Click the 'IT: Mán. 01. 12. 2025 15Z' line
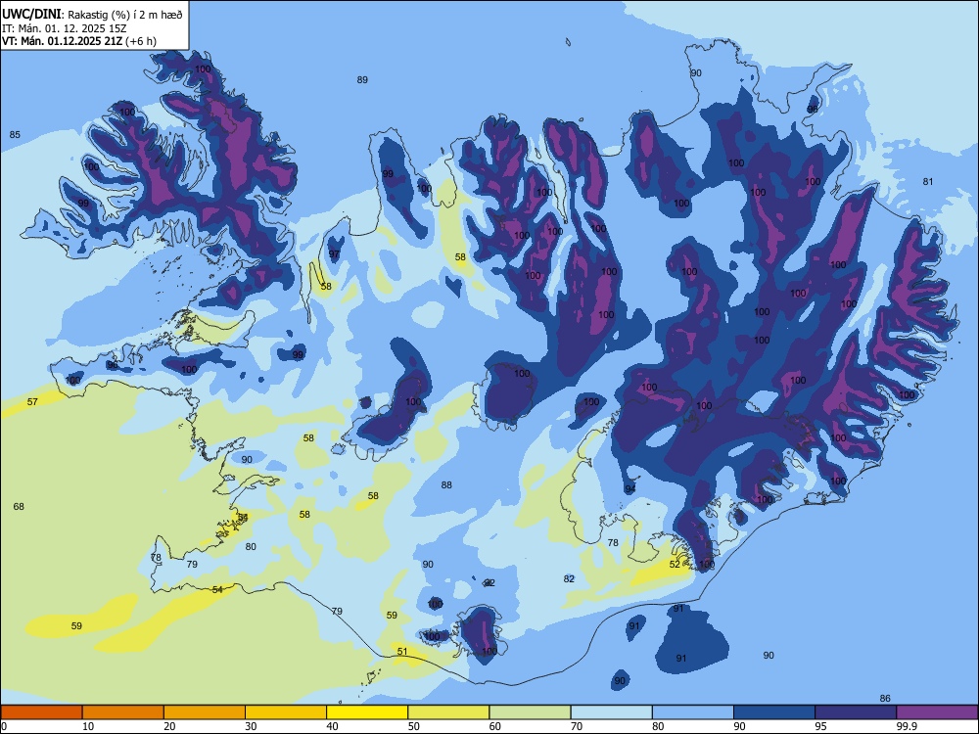This screenshot has width=979, height=734. (x=65, y=28)
